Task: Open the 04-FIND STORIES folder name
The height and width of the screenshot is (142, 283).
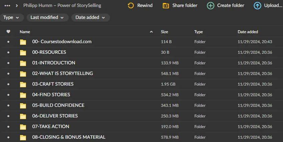Action: pos(51,95)
